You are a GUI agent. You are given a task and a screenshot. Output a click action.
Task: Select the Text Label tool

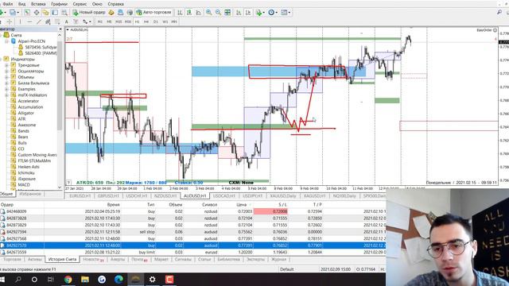[x=76, y=21]
